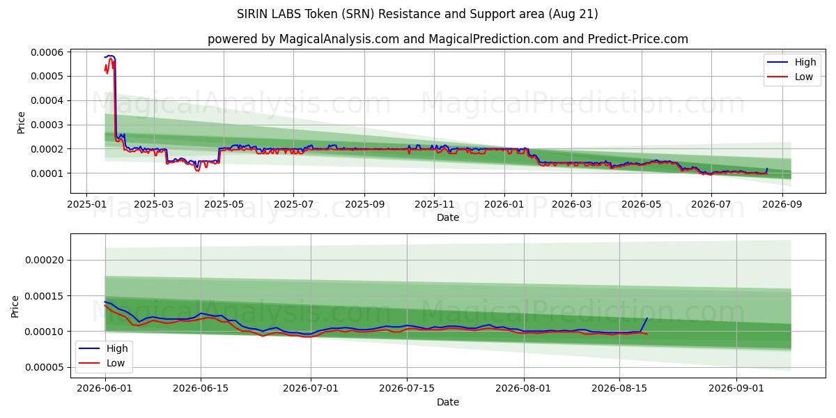Screen dimensions: 836x418
Task: Click 'High' in the bottom chart legend
Action: 117,348
